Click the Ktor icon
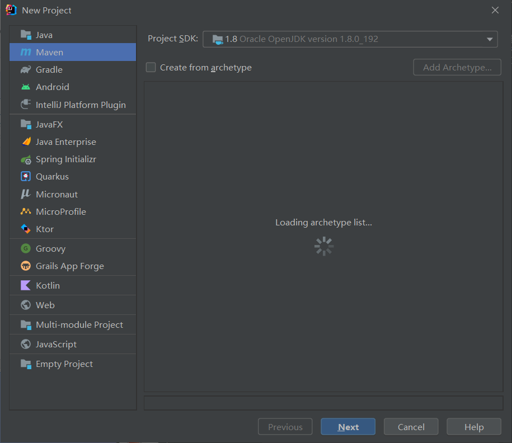 tap(26, 229)
